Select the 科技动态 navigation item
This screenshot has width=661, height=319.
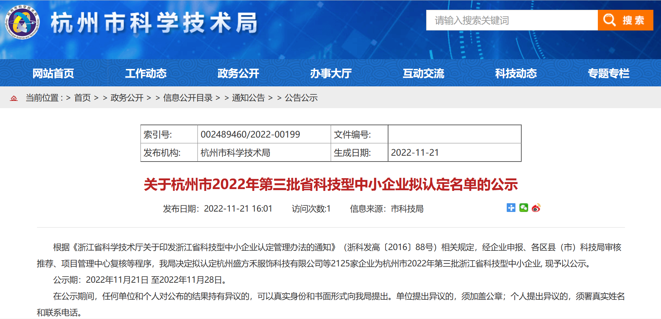click(x=516, y=73)
